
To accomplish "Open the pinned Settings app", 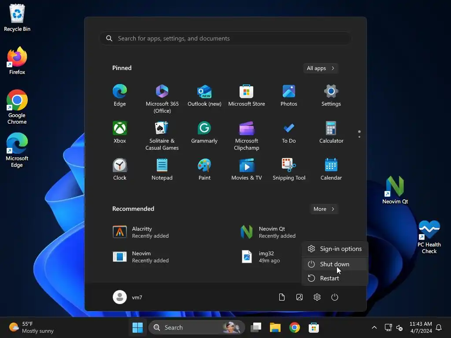I will click(331, 96).
